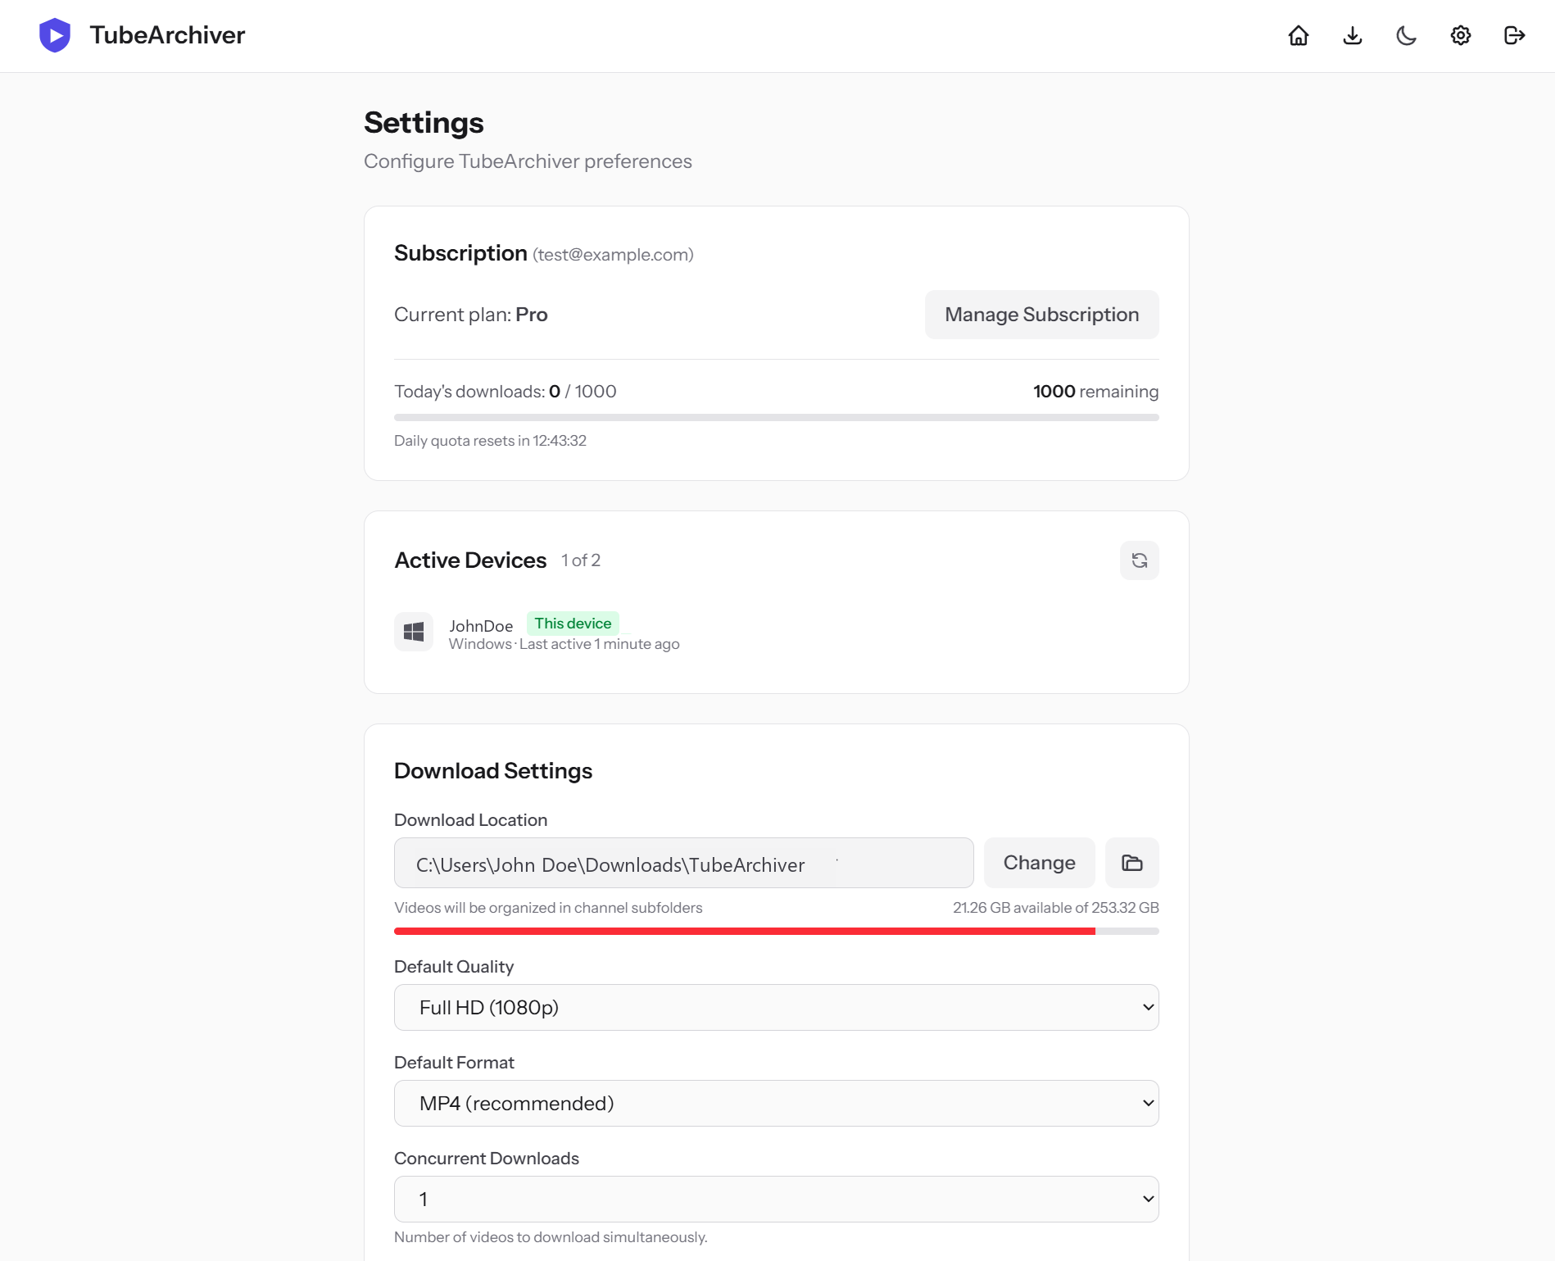Screen dimensions: 1555x1261
Task: Click the Manage Subscription button
Action: [x=1041, y=315]
